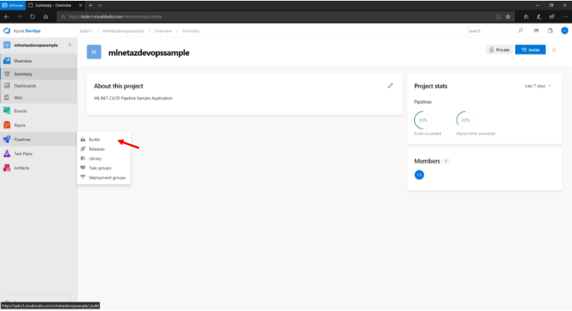Open the user profile avatar in header

[x=565, y=31]
